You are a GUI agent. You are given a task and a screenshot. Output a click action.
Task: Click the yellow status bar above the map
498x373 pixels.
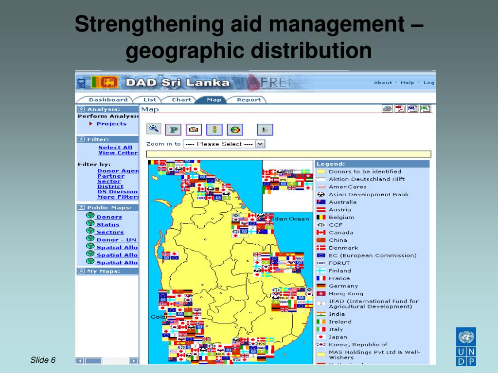pyautogui.click(x=288, y=154)
